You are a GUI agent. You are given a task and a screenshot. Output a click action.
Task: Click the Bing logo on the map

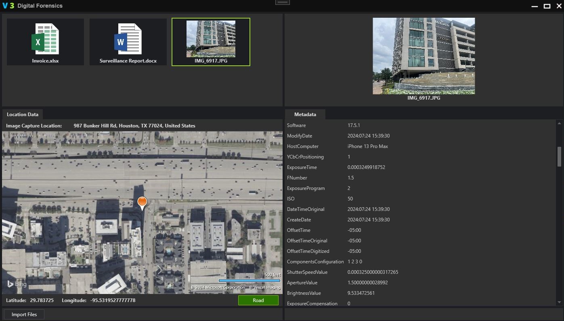coord(17,284)
